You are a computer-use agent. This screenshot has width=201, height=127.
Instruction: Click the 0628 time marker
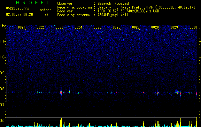155,27
